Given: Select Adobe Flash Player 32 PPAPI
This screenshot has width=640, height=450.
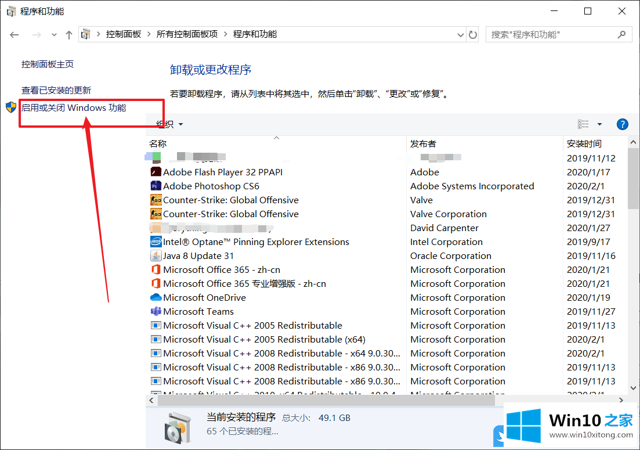Looking at the screenshot, I should (223, 172).
